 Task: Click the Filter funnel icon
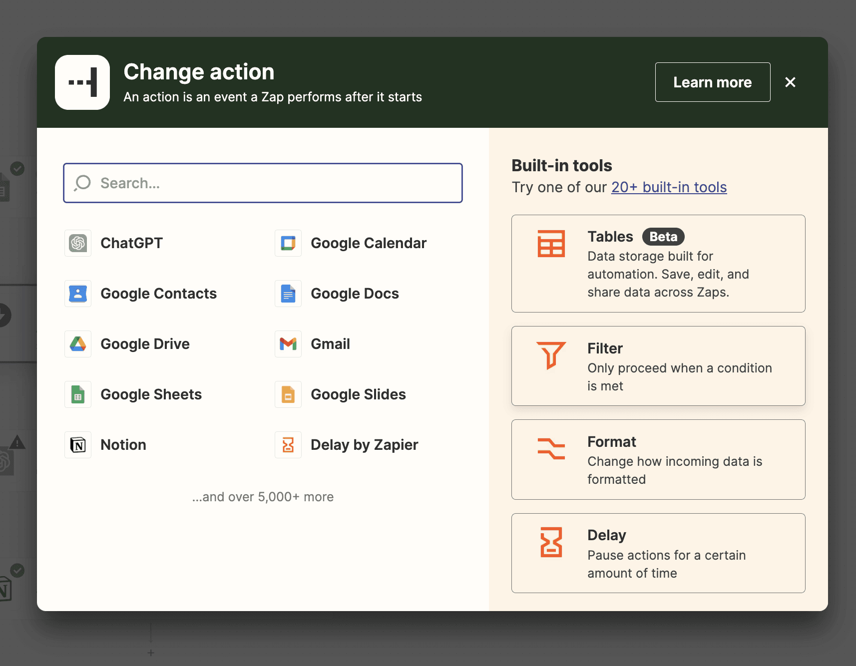(x=551, y=355)
